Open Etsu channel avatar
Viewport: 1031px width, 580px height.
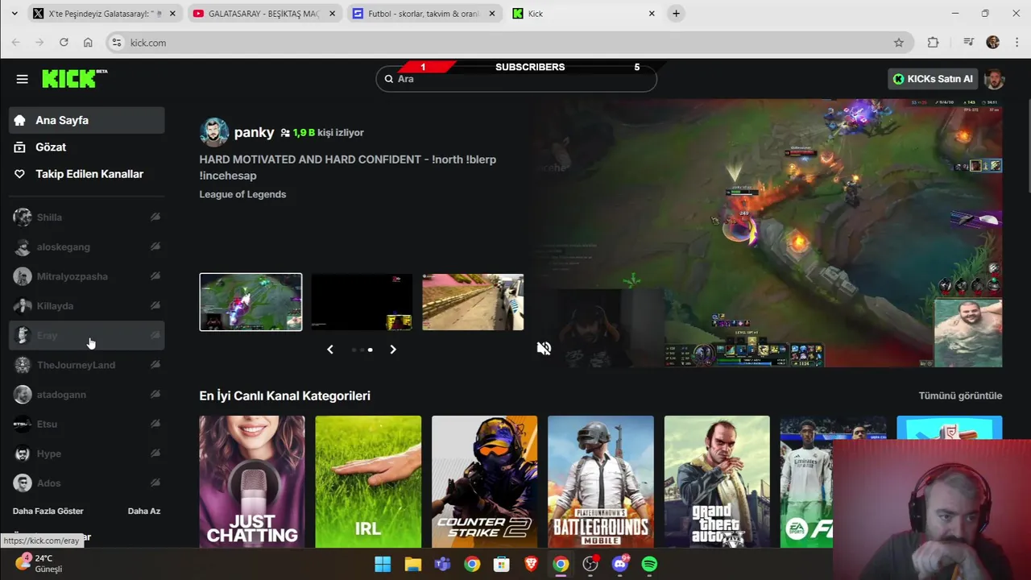point(23,424)
